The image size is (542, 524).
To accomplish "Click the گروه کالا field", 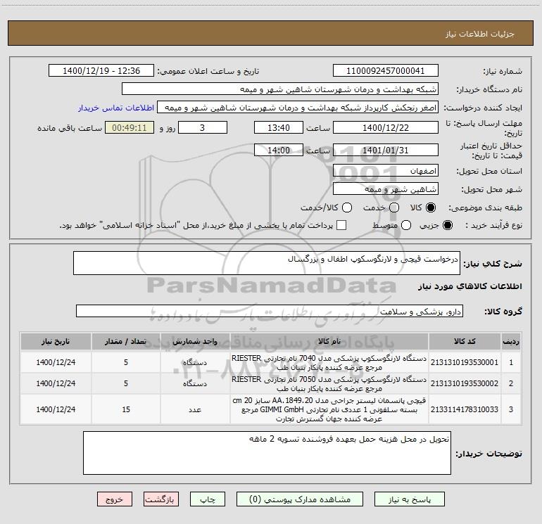I will 270,311.
